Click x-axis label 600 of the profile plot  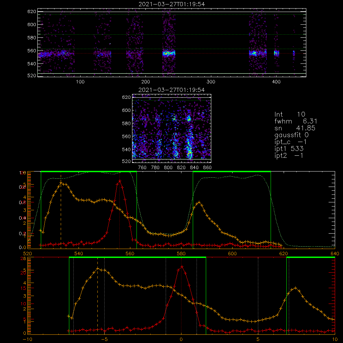[232, 254]
